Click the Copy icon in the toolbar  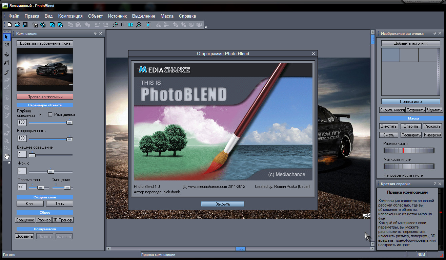pyautogui.click(x=70, y=25)
